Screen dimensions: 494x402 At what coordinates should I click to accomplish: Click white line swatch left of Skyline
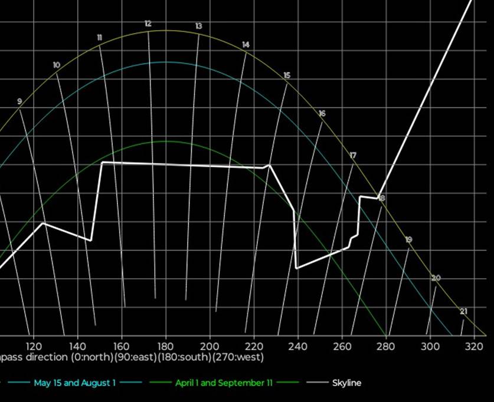[x=316, y=383]
